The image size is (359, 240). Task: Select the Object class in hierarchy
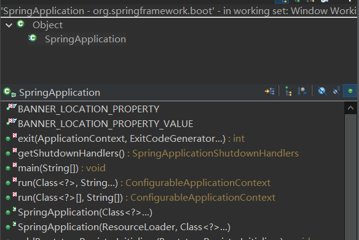(x=47, y=25)
